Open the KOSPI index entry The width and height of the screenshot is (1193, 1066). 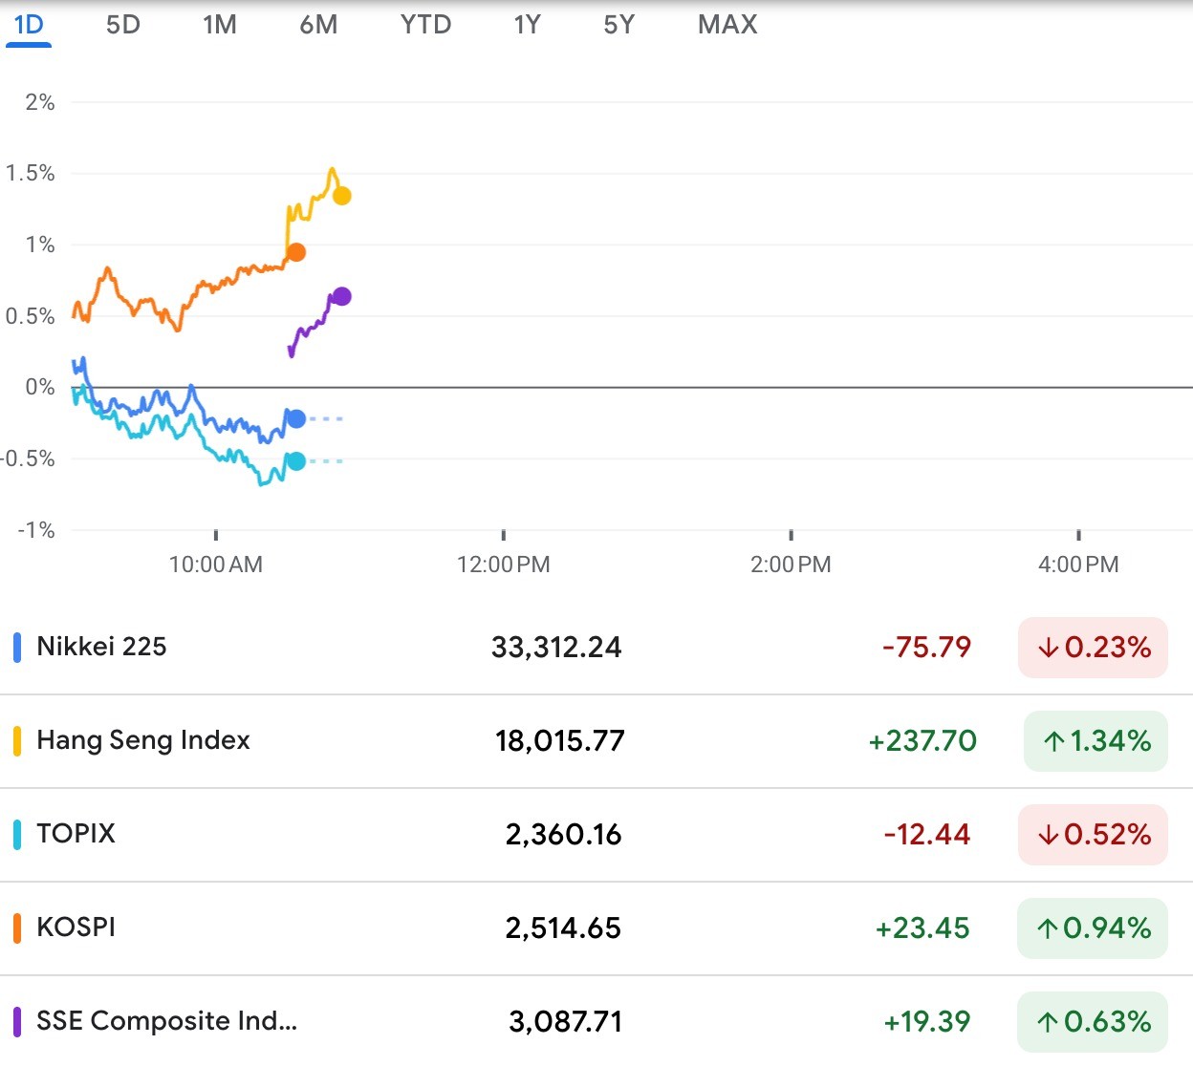[76, 927]
